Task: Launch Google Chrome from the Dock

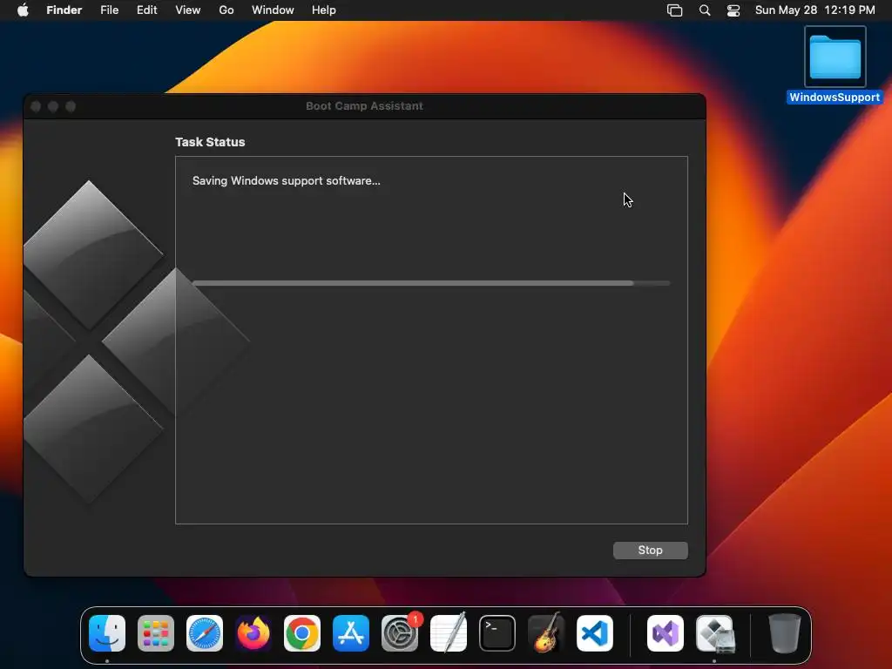Action: pos(302,633)
